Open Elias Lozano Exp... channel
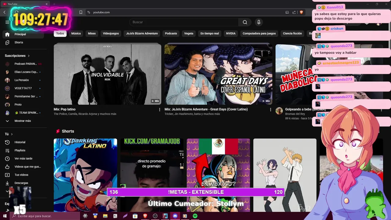The image size is (391, 220). [23, 72]
